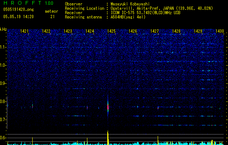
Task: Click the meteor count value 21
Action: [53, 17]
